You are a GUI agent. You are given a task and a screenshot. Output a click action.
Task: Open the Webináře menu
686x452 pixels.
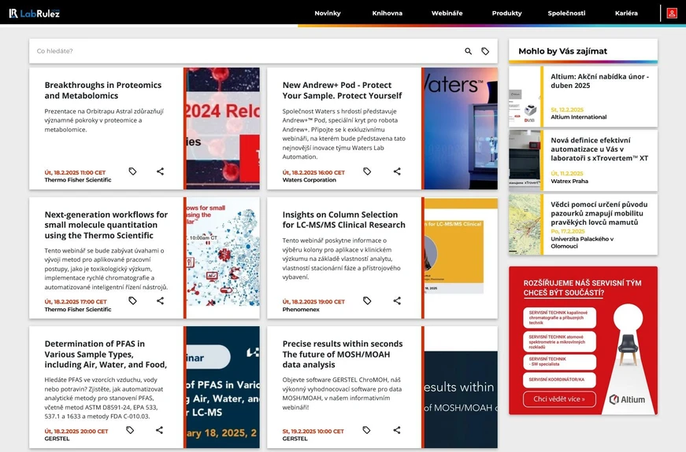(x=447, y=13)
